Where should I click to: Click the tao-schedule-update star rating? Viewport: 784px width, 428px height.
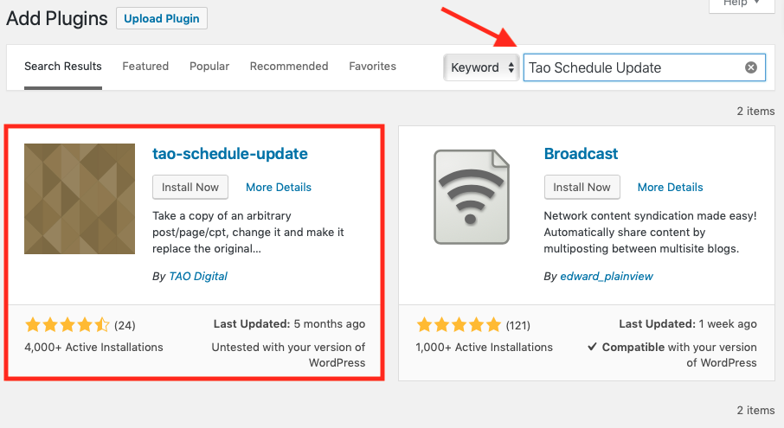pyautogui.click(x=67, y=326)
